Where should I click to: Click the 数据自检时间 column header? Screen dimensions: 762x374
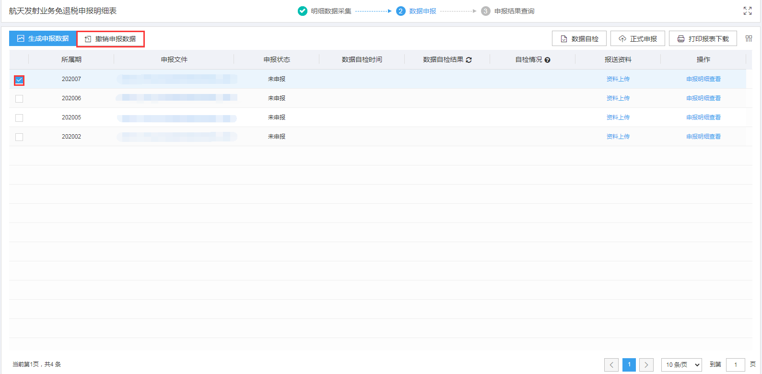click(x=362, y=59)
